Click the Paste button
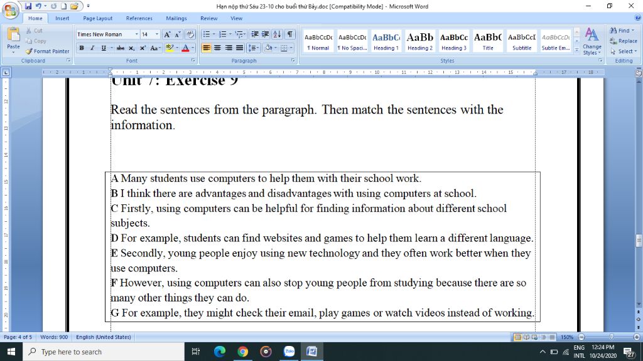This screenshot has height=361, width=643. click(13, 40)
